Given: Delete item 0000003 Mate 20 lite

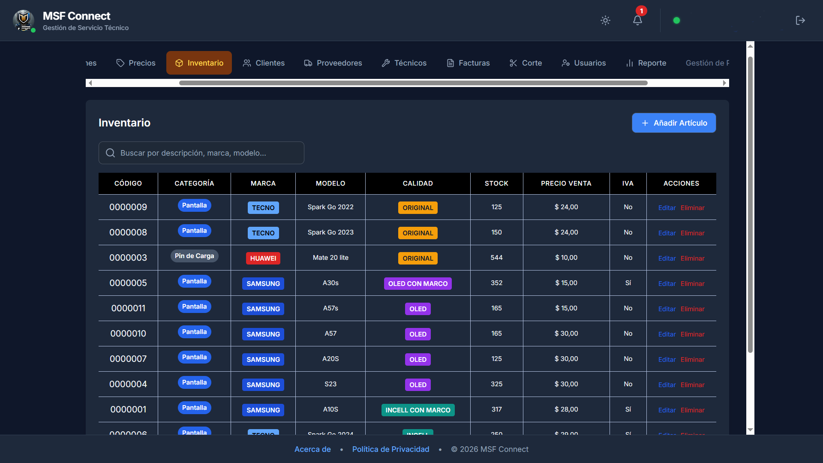Looking at the screenshot, I should [692, 259].
